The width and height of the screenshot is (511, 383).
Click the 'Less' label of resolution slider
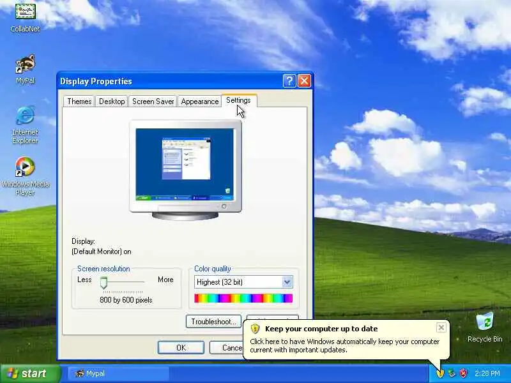[84, 280]
